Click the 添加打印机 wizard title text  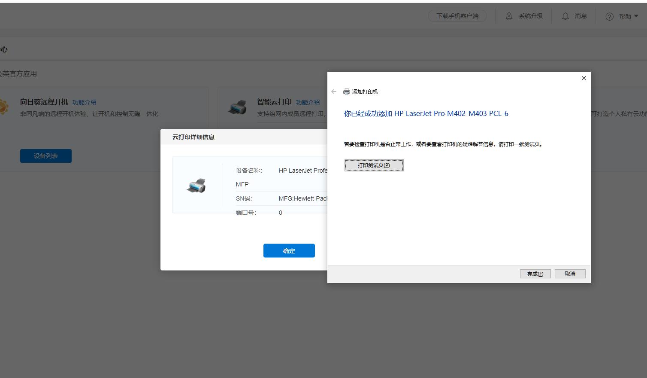pos(365,91)
